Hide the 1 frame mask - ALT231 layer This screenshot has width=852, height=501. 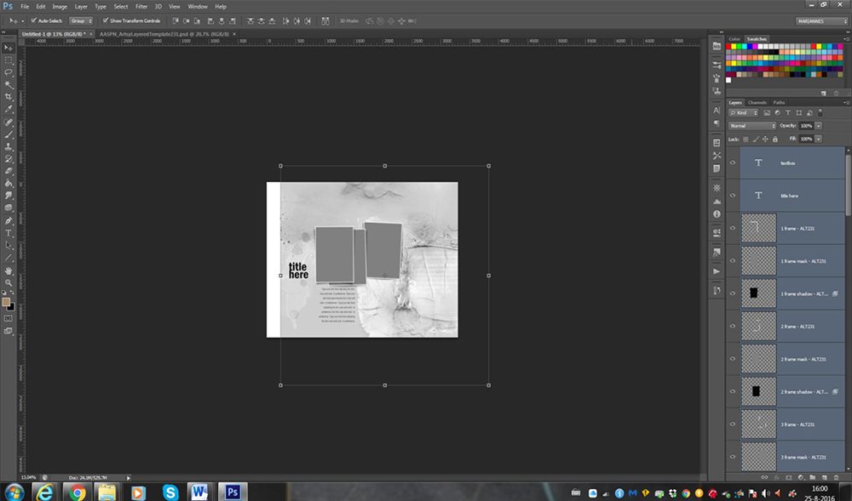click(733, 261)
